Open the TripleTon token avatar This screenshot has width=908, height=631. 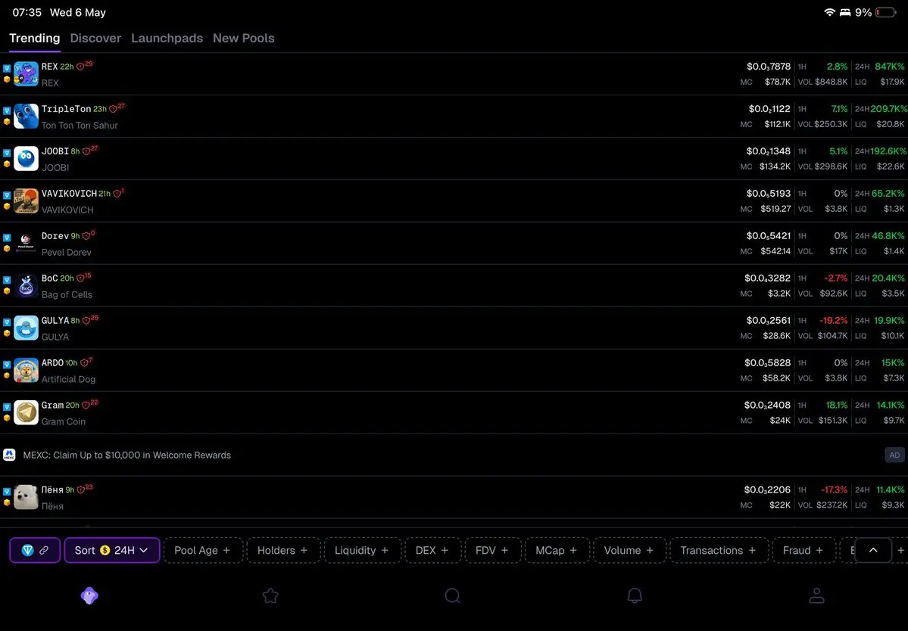pos(26,117)
